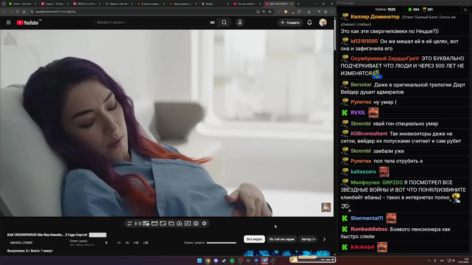Click the Создать button
Screen dimensions: 472x265
coord(290,22)
